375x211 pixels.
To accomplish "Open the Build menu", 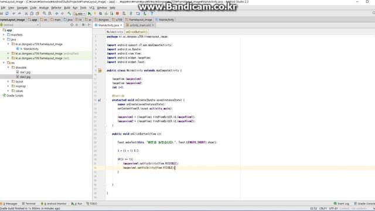I will [x=67, y=8].
